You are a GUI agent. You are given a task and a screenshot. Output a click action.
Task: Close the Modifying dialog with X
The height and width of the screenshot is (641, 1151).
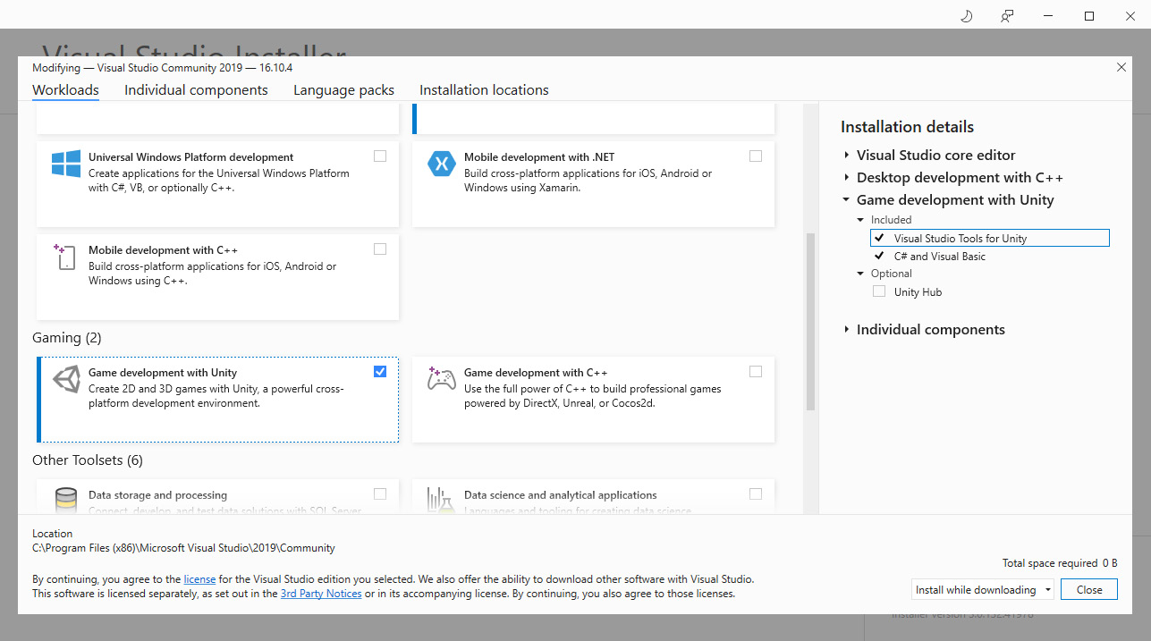point(1121,67)
